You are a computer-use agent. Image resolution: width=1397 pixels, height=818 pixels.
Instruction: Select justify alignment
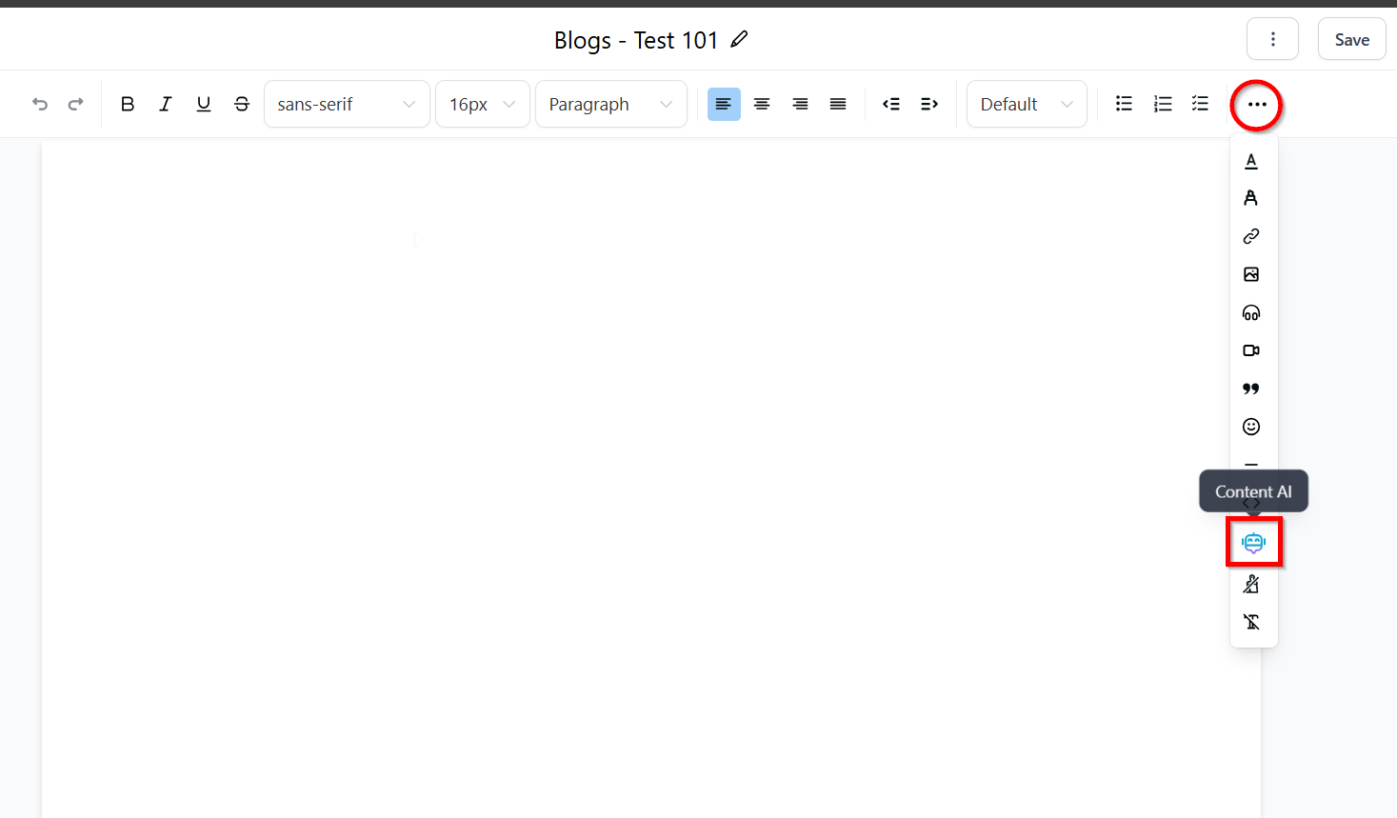(838, 104)
